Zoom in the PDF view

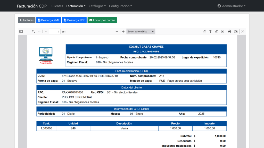click(x=123, y=32)
